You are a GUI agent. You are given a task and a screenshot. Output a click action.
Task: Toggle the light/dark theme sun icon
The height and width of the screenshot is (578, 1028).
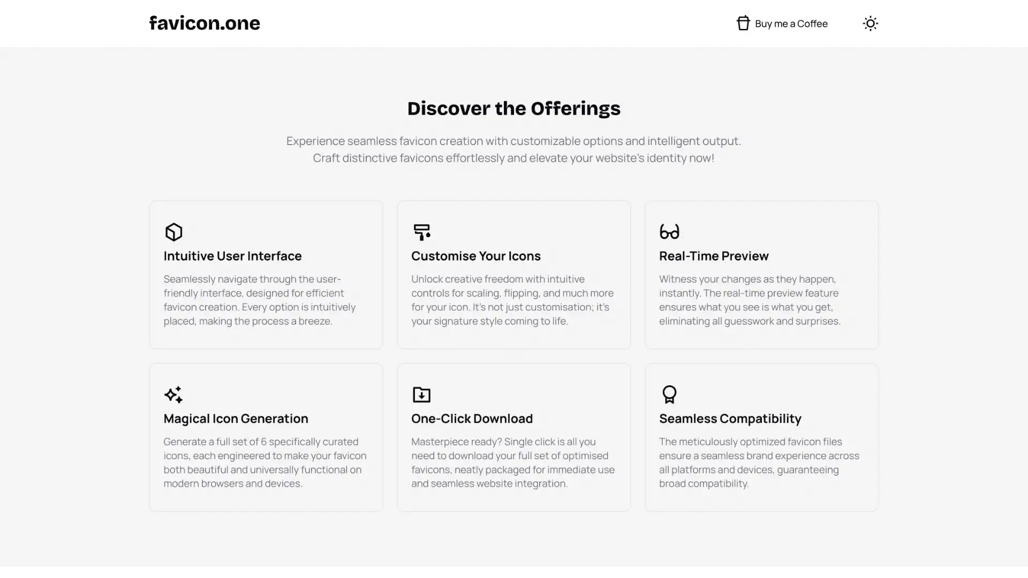tap(870, 24)
